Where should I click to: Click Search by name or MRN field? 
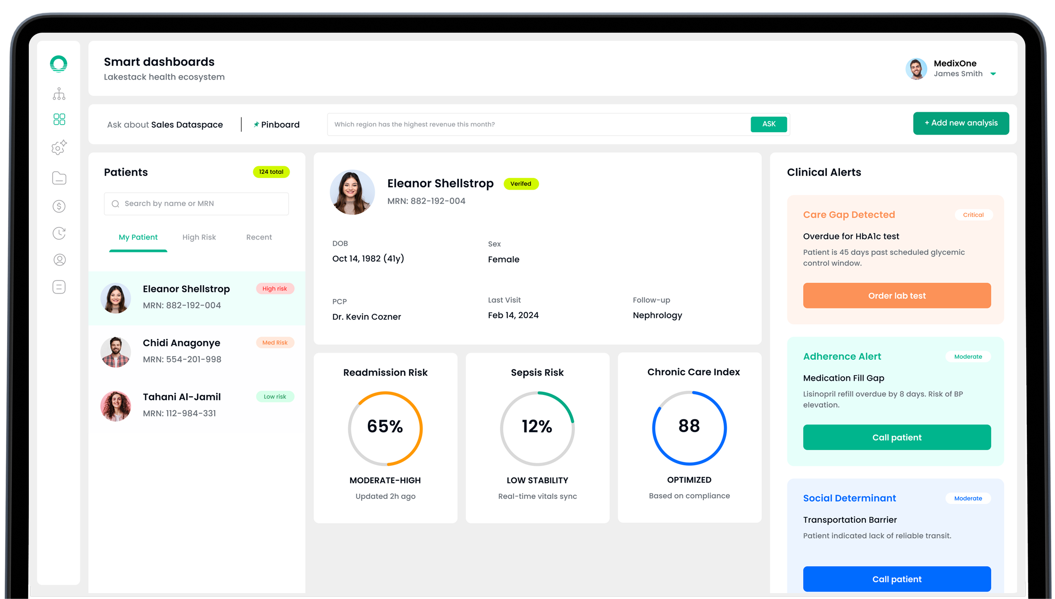pos(196,203)
